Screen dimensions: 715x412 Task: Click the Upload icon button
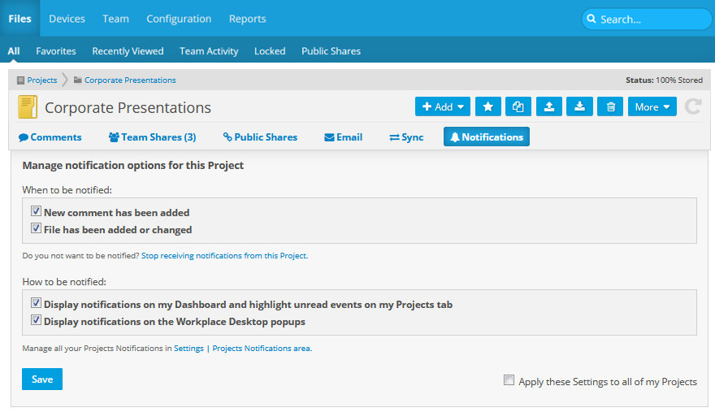pyautogui.click(x=549, y=106)
